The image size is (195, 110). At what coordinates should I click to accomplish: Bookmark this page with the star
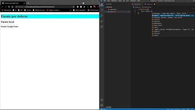point(73,7)
